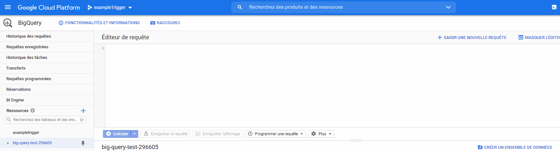Click Saisir une nouvelle requête
The width and height of the screenshot is (560, 151).
pyautogui.click(x=472, y=38)
